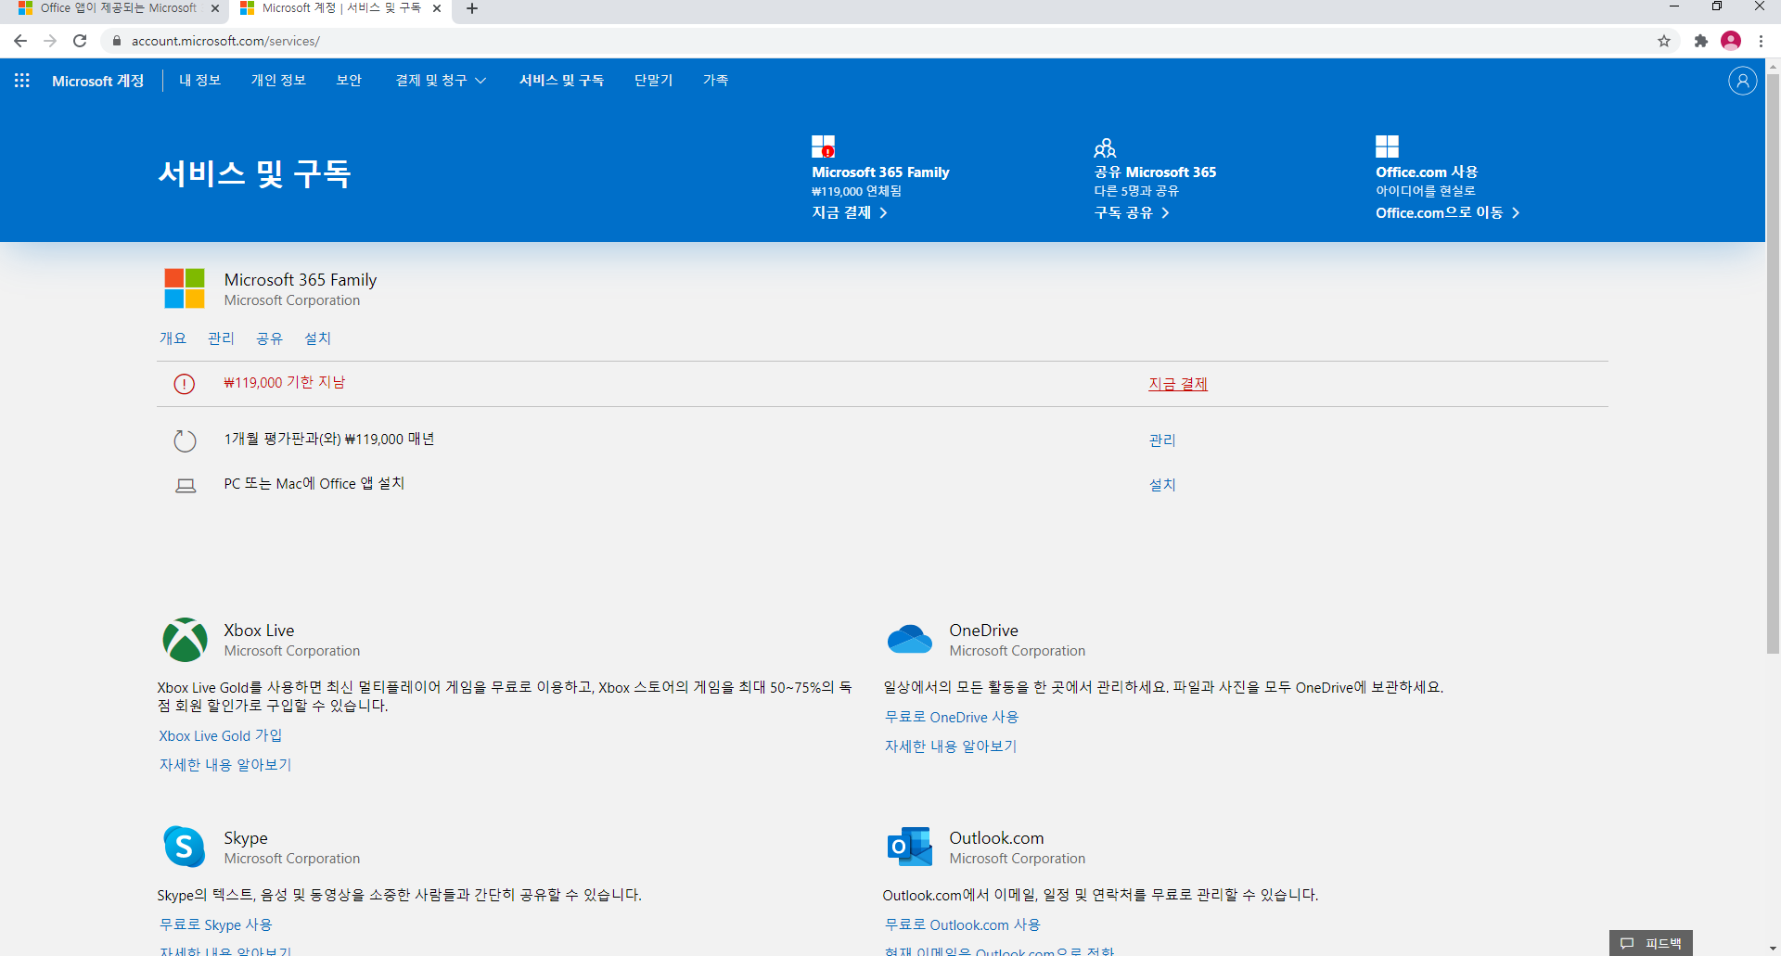Click 설치 link beside Office app install row
The image size is (1781, 956).
click(x=1162, y=485)
